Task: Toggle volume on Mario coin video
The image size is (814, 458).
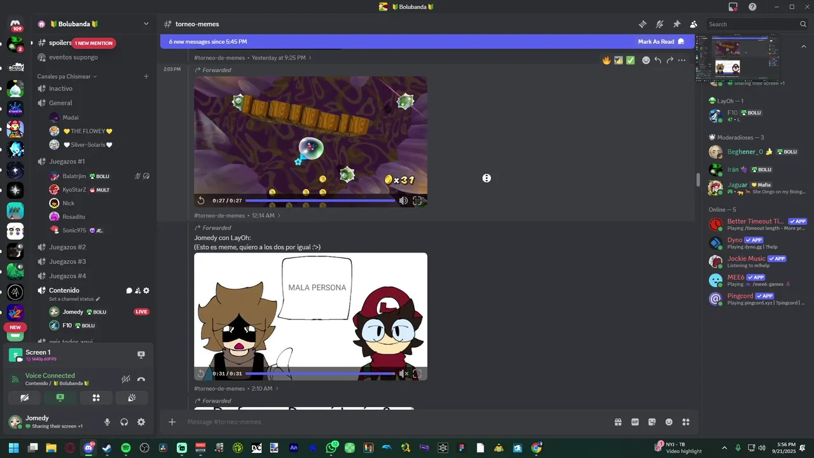Action: [403, 200]
